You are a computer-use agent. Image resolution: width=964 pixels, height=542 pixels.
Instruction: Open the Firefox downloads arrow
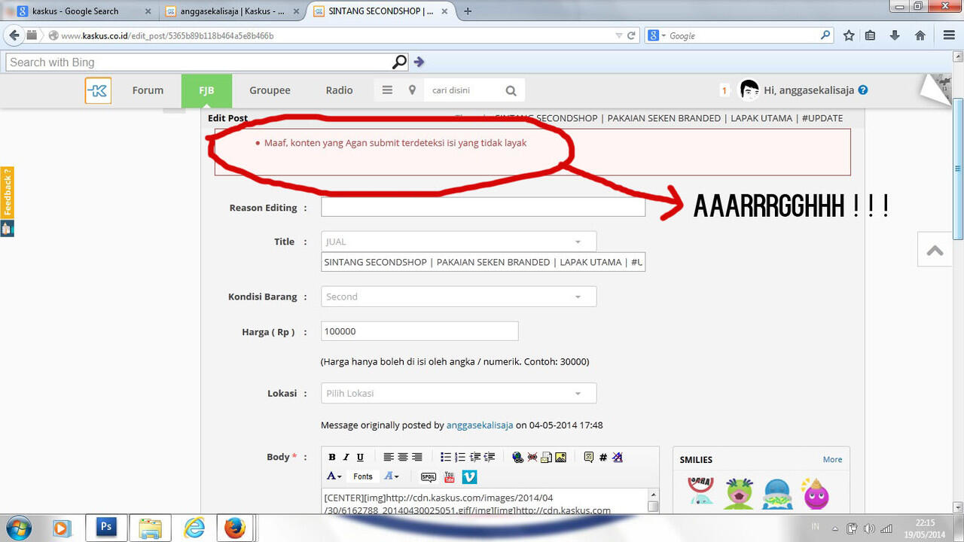point(895,35)
